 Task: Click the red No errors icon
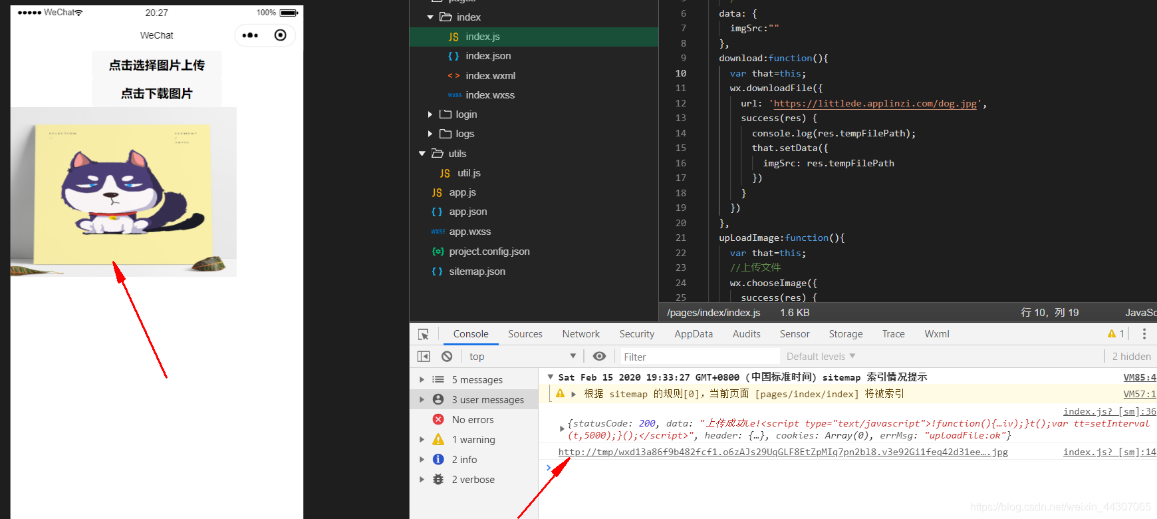[x=438, y=419]
